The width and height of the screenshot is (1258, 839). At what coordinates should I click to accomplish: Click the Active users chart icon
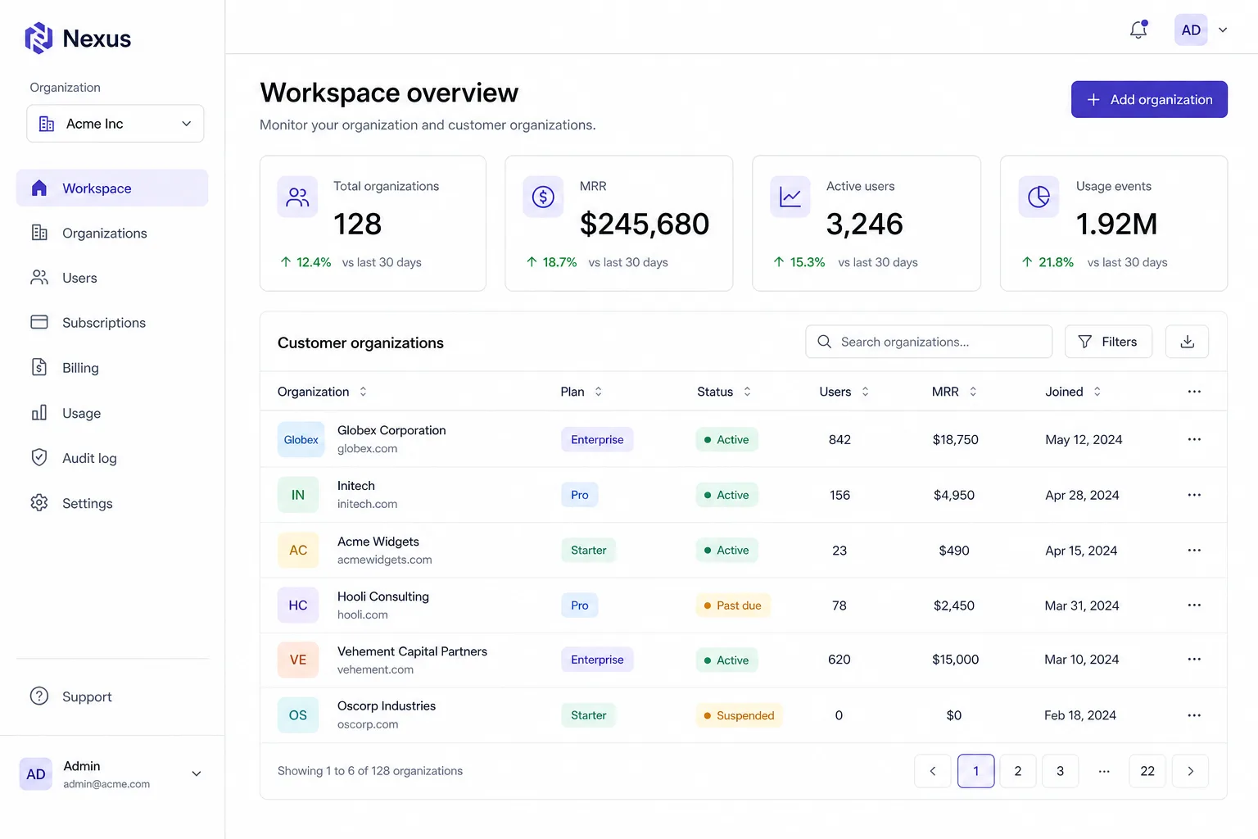[x=790, y=197]
